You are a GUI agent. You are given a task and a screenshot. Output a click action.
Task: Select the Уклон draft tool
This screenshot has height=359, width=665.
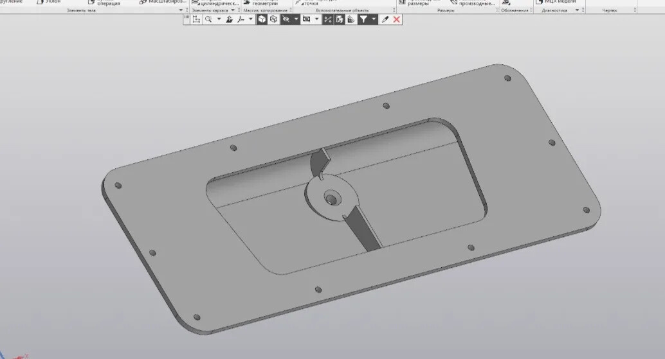48,2
